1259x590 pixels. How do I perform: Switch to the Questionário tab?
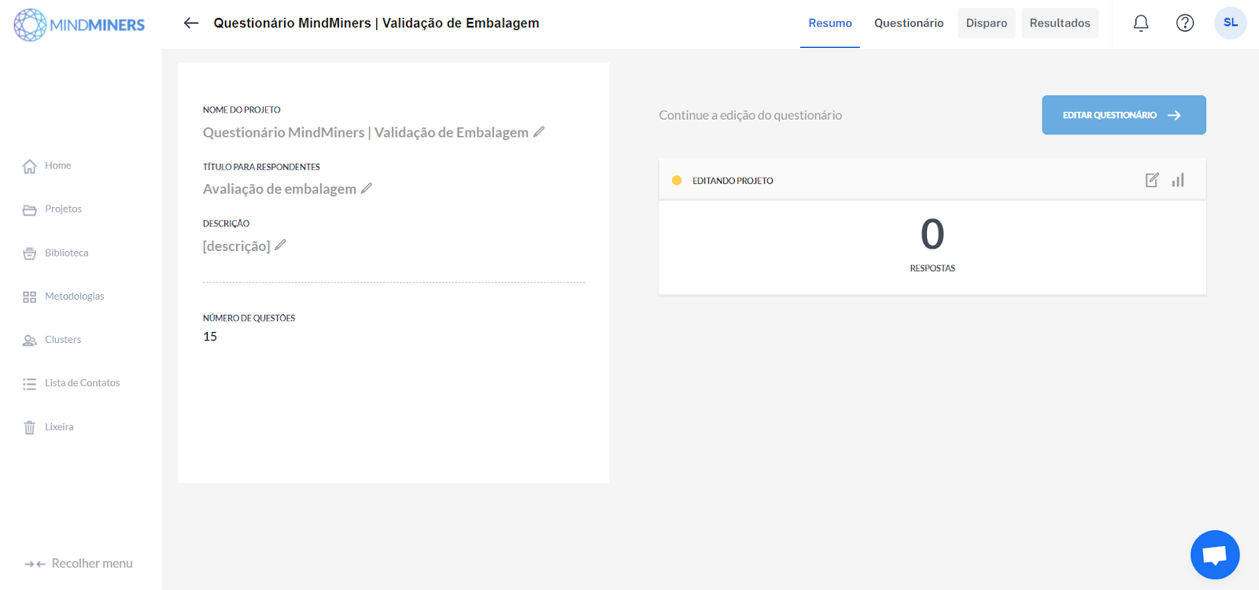pyautogui.click(x=909, y=24)
